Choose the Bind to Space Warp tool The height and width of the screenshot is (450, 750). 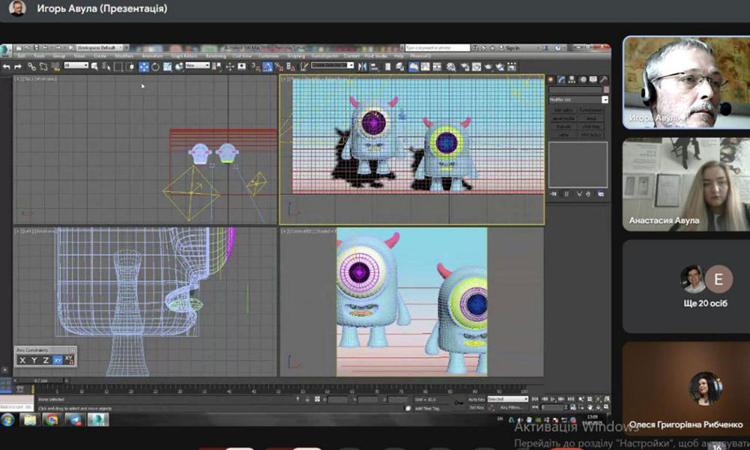pos(55,67)
